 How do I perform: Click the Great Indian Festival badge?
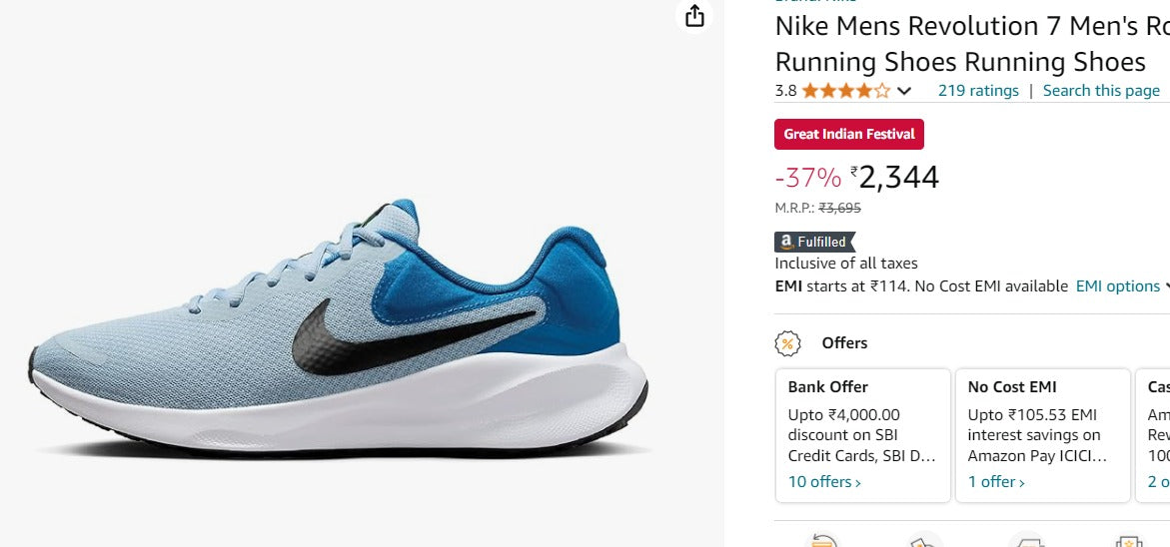point(849,134)
